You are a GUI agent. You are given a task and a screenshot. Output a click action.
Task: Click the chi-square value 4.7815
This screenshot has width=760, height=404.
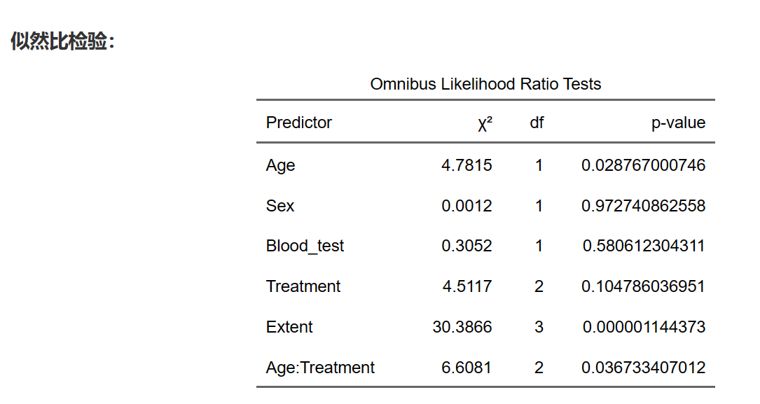[467, 166]
